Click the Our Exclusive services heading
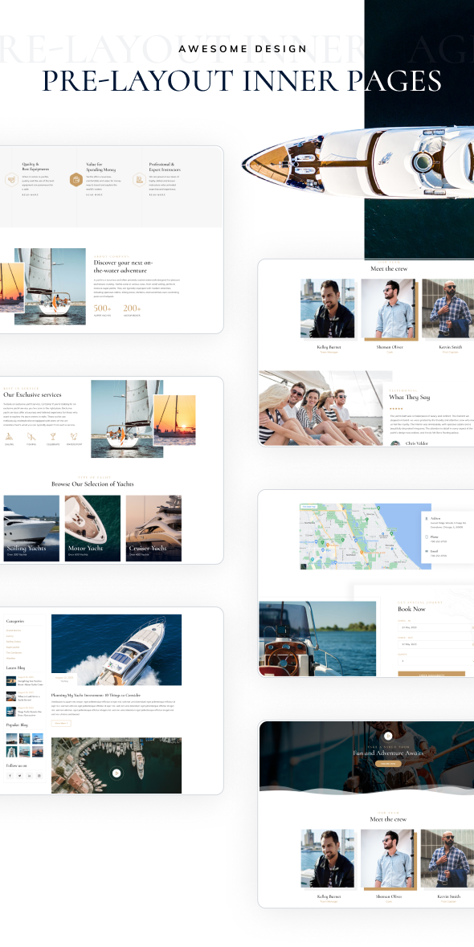 (x=32, y=395)
